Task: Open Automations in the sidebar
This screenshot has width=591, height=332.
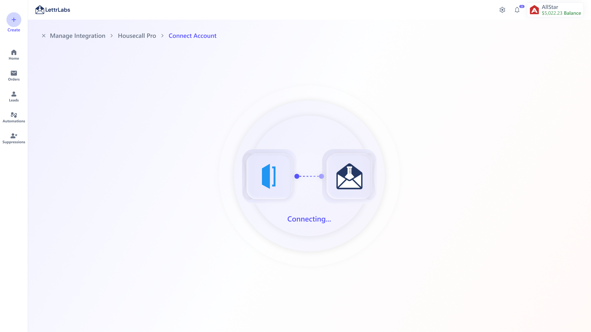Action: click(14, 117)
